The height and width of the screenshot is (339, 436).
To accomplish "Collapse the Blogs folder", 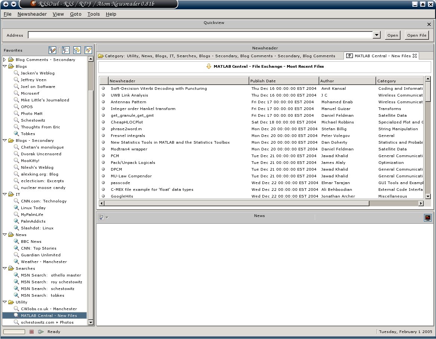I will 5,66.
